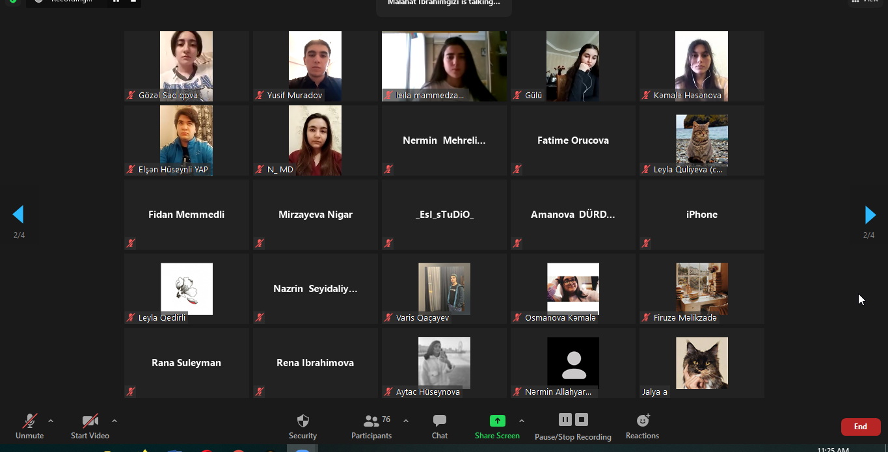Click muted mic icon on Mirzayeva Nigar tile
The width and height of the screenshot is (888, 452).
pyautogui.click(x=260, y=243)
